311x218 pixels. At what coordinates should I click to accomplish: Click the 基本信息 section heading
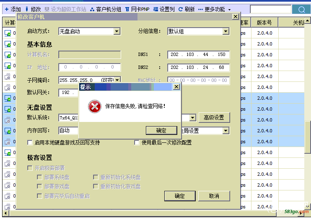click(39, 44)
